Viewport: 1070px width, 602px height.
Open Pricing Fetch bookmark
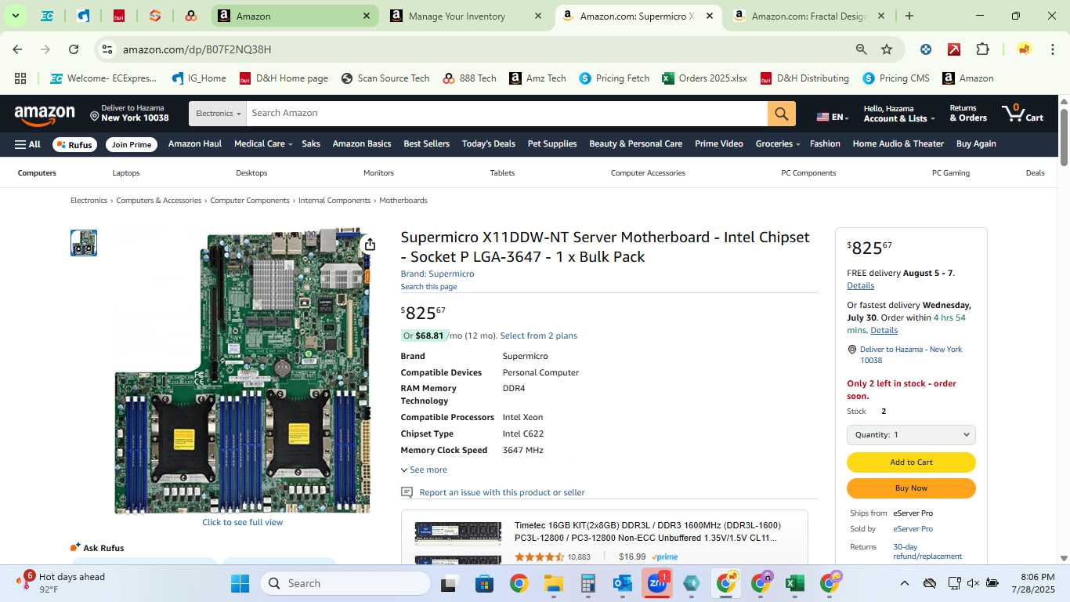[x=614, y=78]
